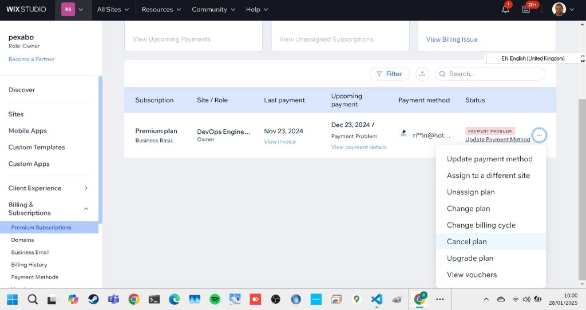The image size is (586, 310).
Task: Select Premium Subscriptions in sidebar
Action: [x=49, y=227]
